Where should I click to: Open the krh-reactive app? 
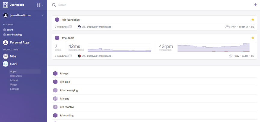pos(67,107)
